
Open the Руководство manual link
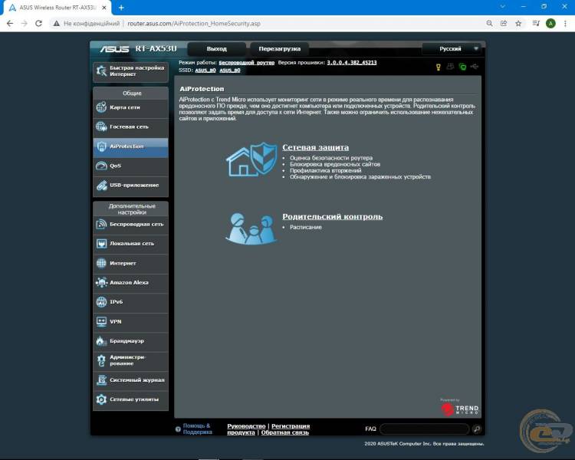pos(246,426)
